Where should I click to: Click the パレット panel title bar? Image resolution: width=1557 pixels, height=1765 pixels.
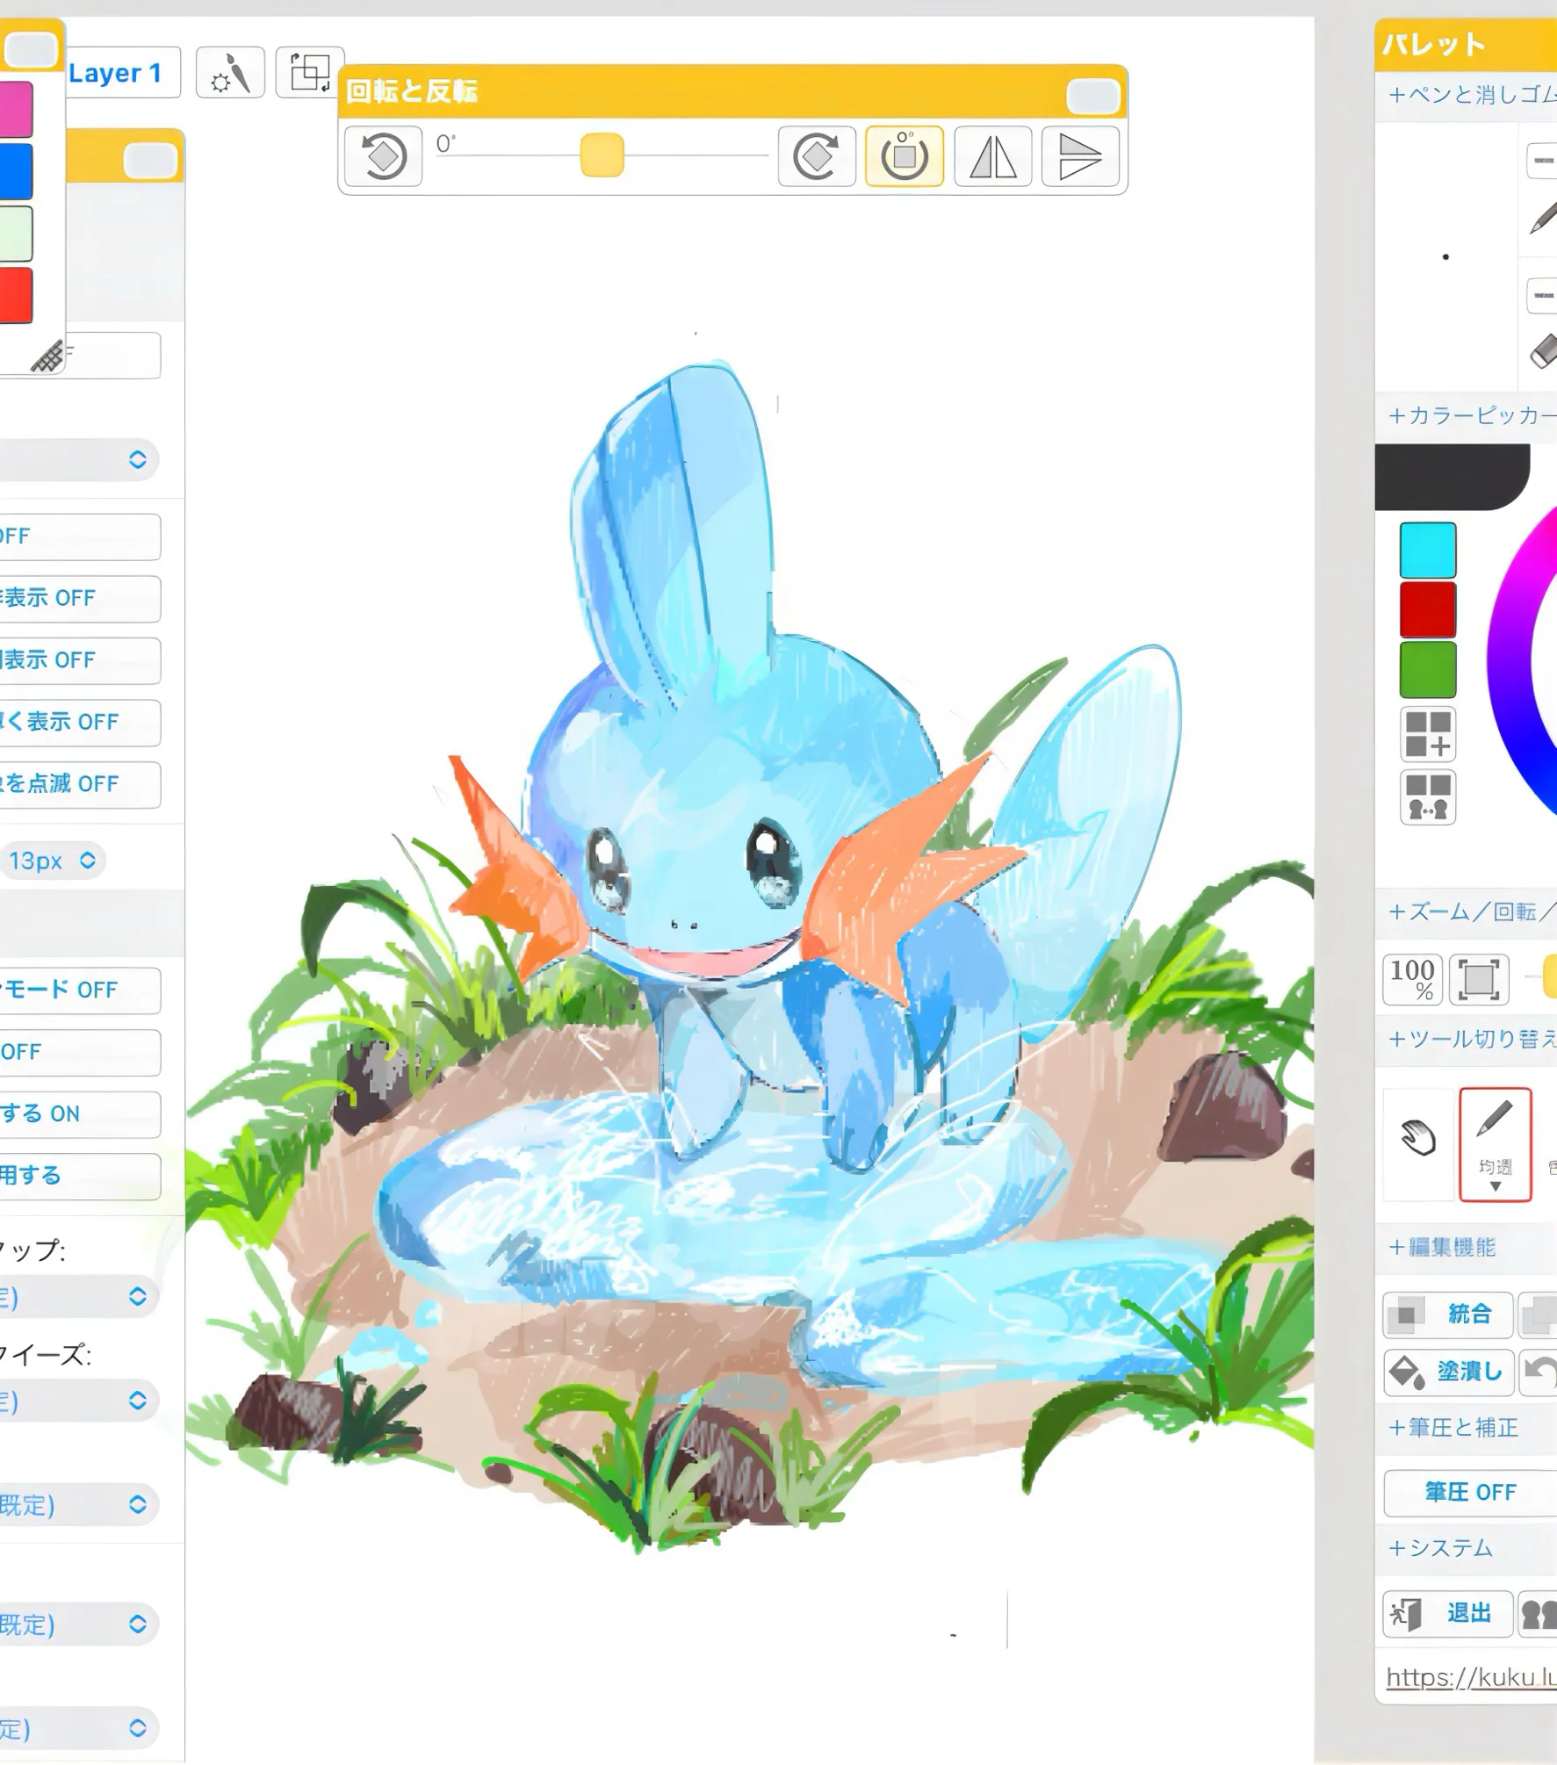[x=1466, y=46]
